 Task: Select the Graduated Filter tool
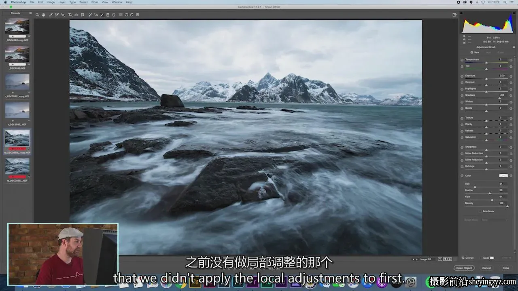click(x=108, y=15)
